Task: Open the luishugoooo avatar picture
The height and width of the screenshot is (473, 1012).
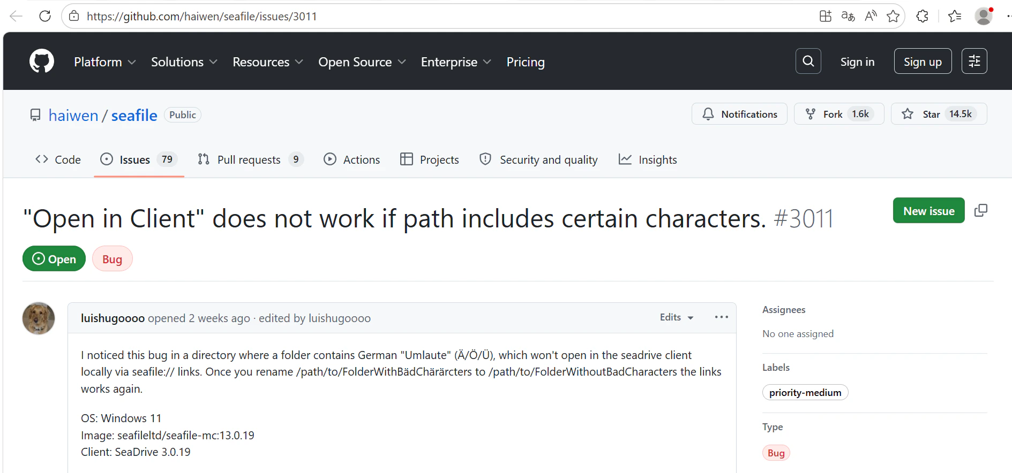Action: (x=39, y=318)
